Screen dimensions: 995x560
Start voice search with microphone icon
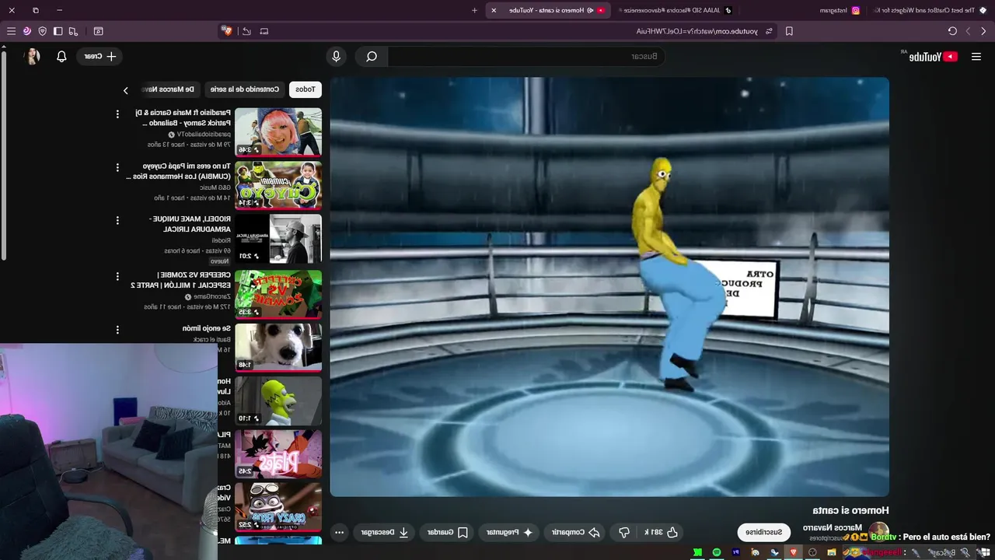336,56
